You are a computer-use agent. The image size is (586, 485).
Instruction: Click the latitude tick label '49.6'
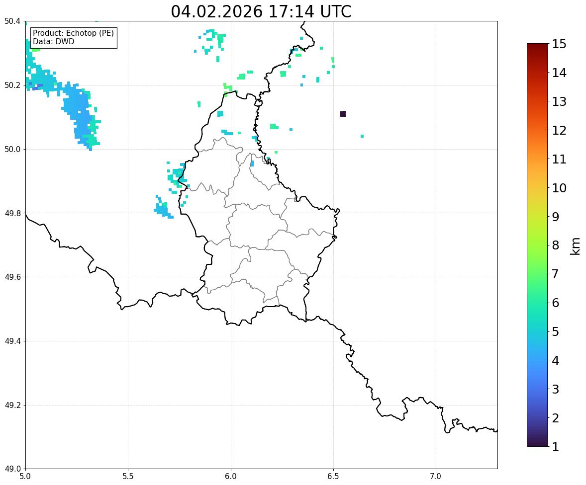pyautogui.click(x=12, y=277)
